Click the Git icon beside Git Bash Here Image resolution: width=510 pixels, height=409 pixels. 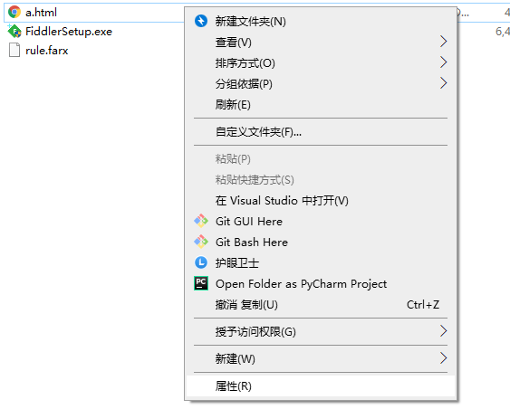pos(201,242)
